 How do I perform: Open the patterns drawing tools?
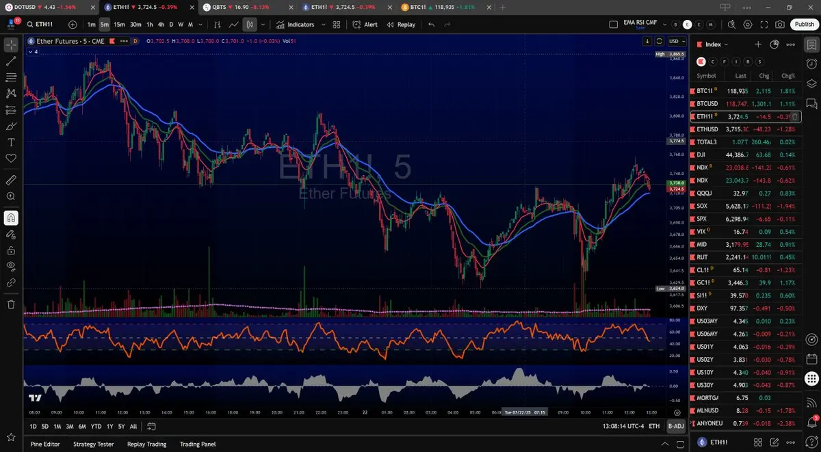click(11, 93)
